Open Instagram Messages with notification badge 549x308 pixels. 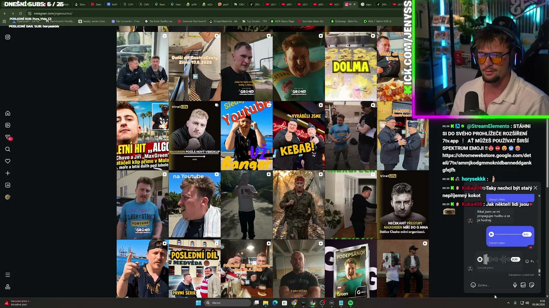coord(8,137)
